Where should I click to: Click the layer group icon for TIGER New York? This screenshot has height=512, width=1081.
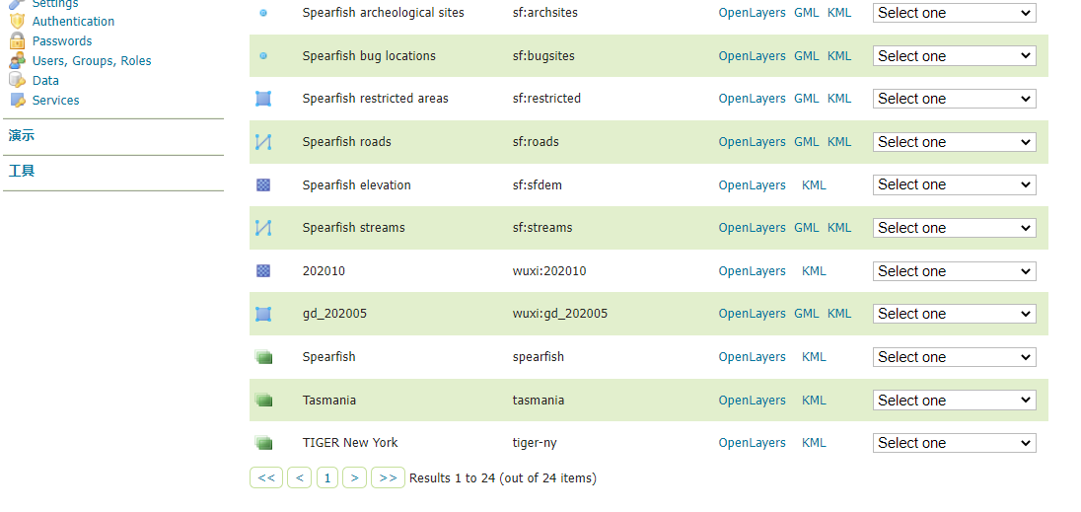click(x=263, y=443)
